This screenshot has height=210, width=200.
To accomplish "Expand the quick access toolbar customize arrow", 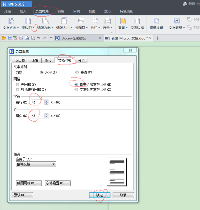I will point(51,38).
